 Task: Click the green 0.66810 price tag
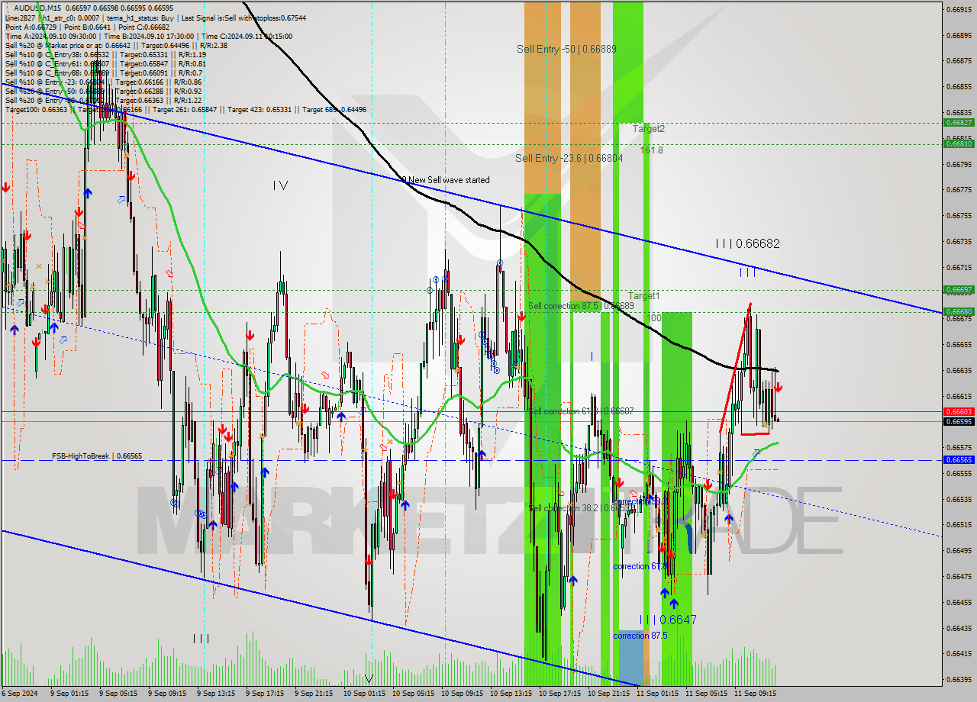(x=959, y=143)
